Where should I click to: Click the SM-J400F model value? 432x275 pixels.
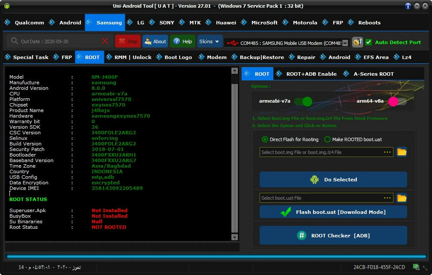click(105, 77)
